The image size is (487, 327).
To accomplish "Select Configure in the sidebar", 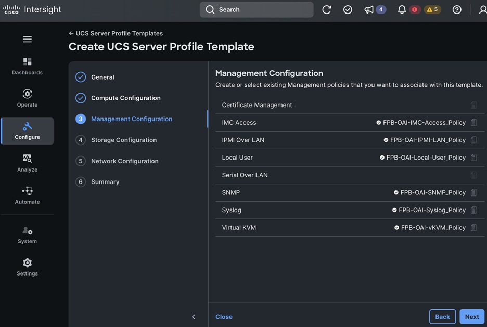I will point(28,131).
